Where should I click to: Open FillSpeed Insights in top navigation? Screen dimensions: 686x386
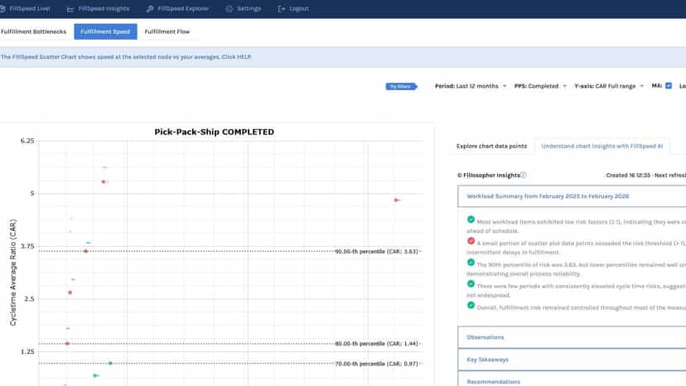click(98, 9)
